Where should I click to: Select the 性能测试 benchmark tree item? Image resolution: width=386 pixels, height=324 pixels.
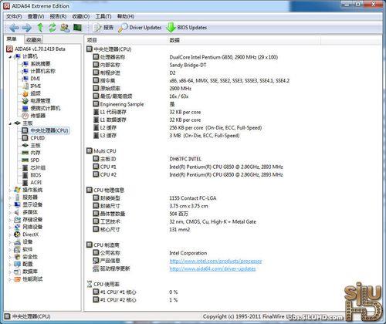[29, 279]
